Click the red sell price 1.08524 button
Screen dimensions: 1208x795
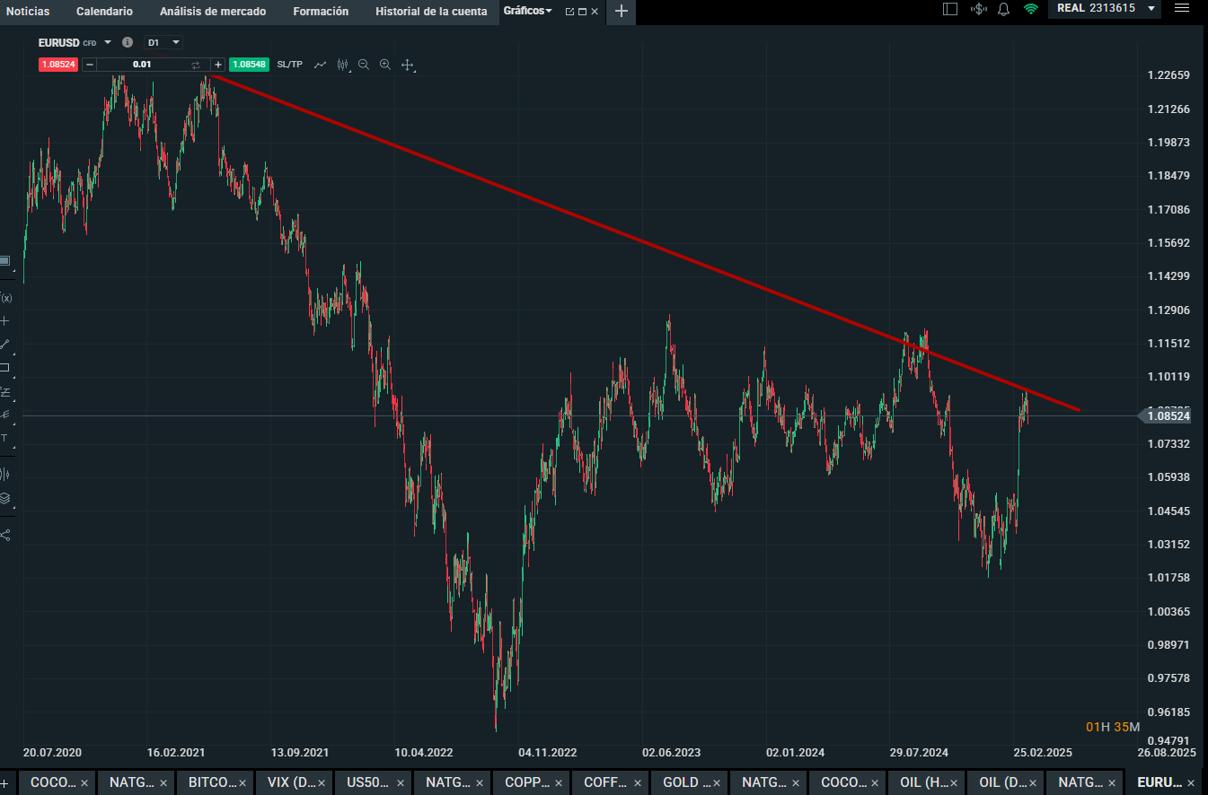[x=57, y=65]
